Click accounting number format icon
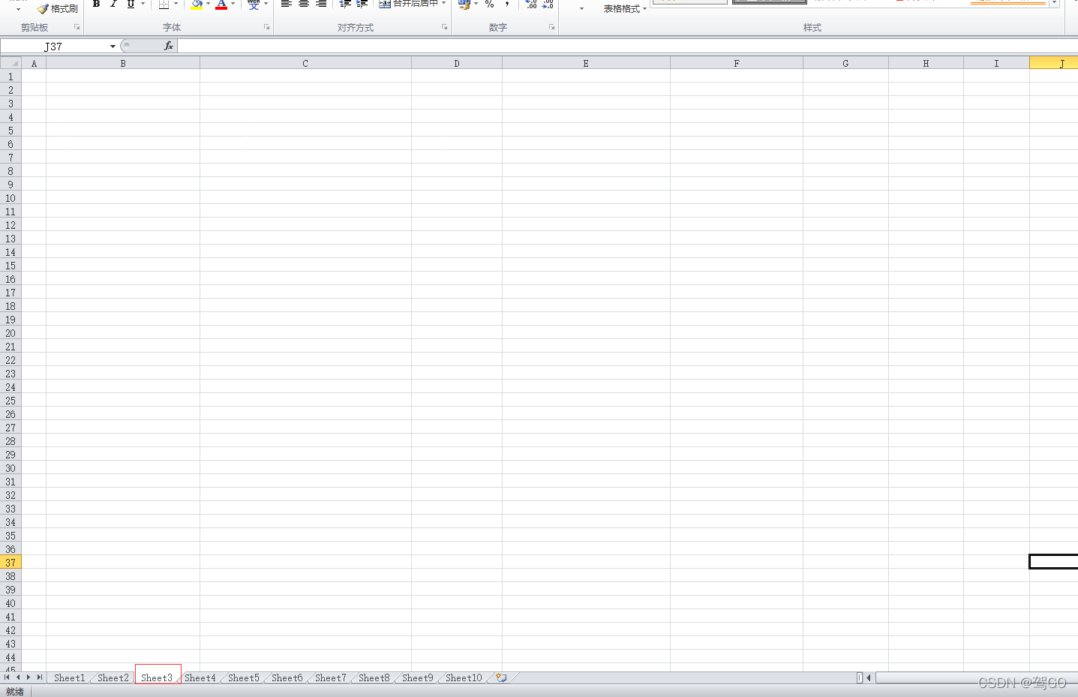The width and height of the screenshot is (1078, 697). 464,4
